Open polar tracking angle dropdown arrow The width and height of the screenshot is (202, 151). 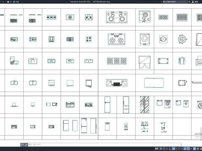click(176, 148)
